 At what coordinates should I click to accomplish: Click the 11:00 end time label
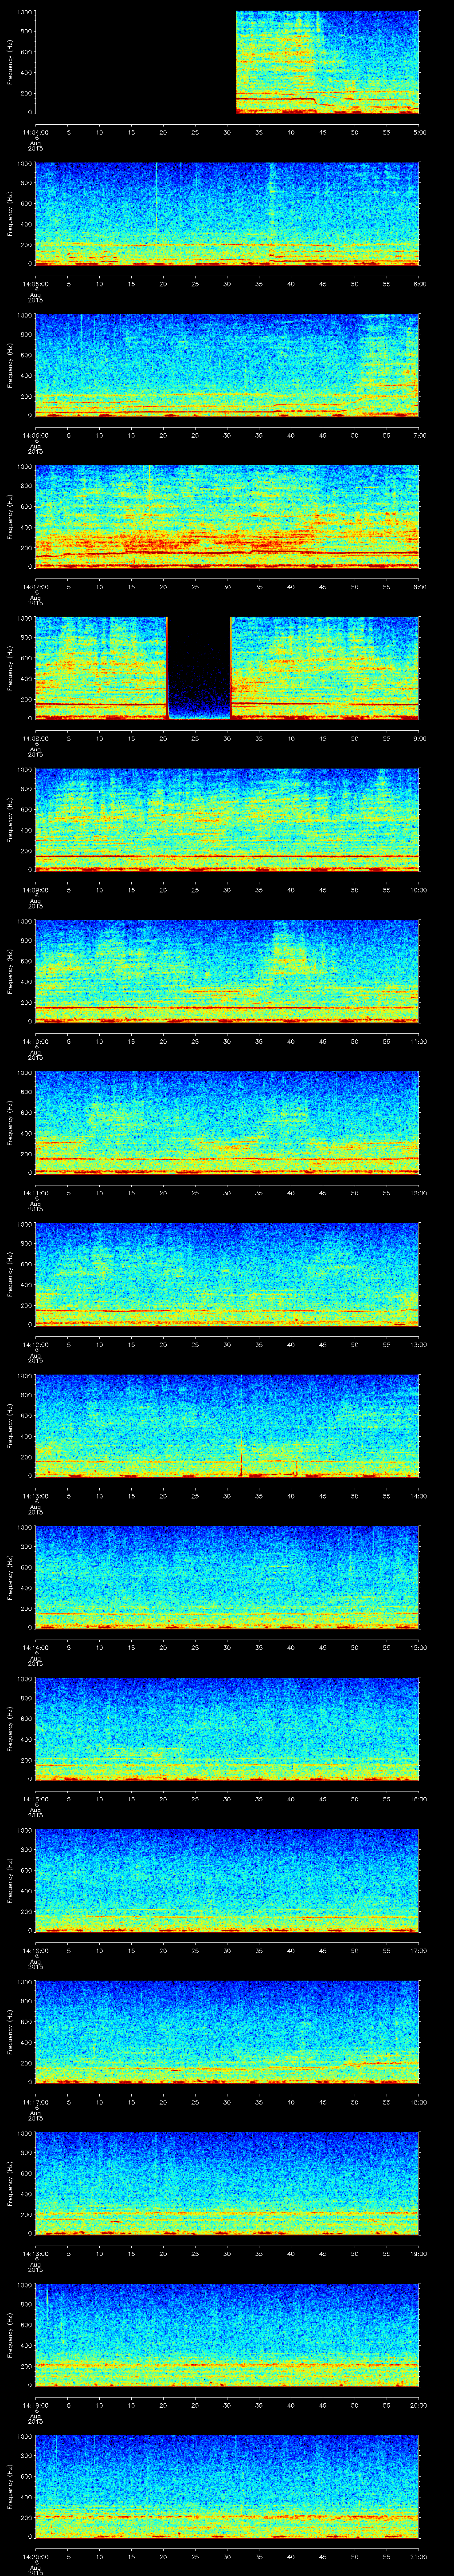(x=419, y=1041)
